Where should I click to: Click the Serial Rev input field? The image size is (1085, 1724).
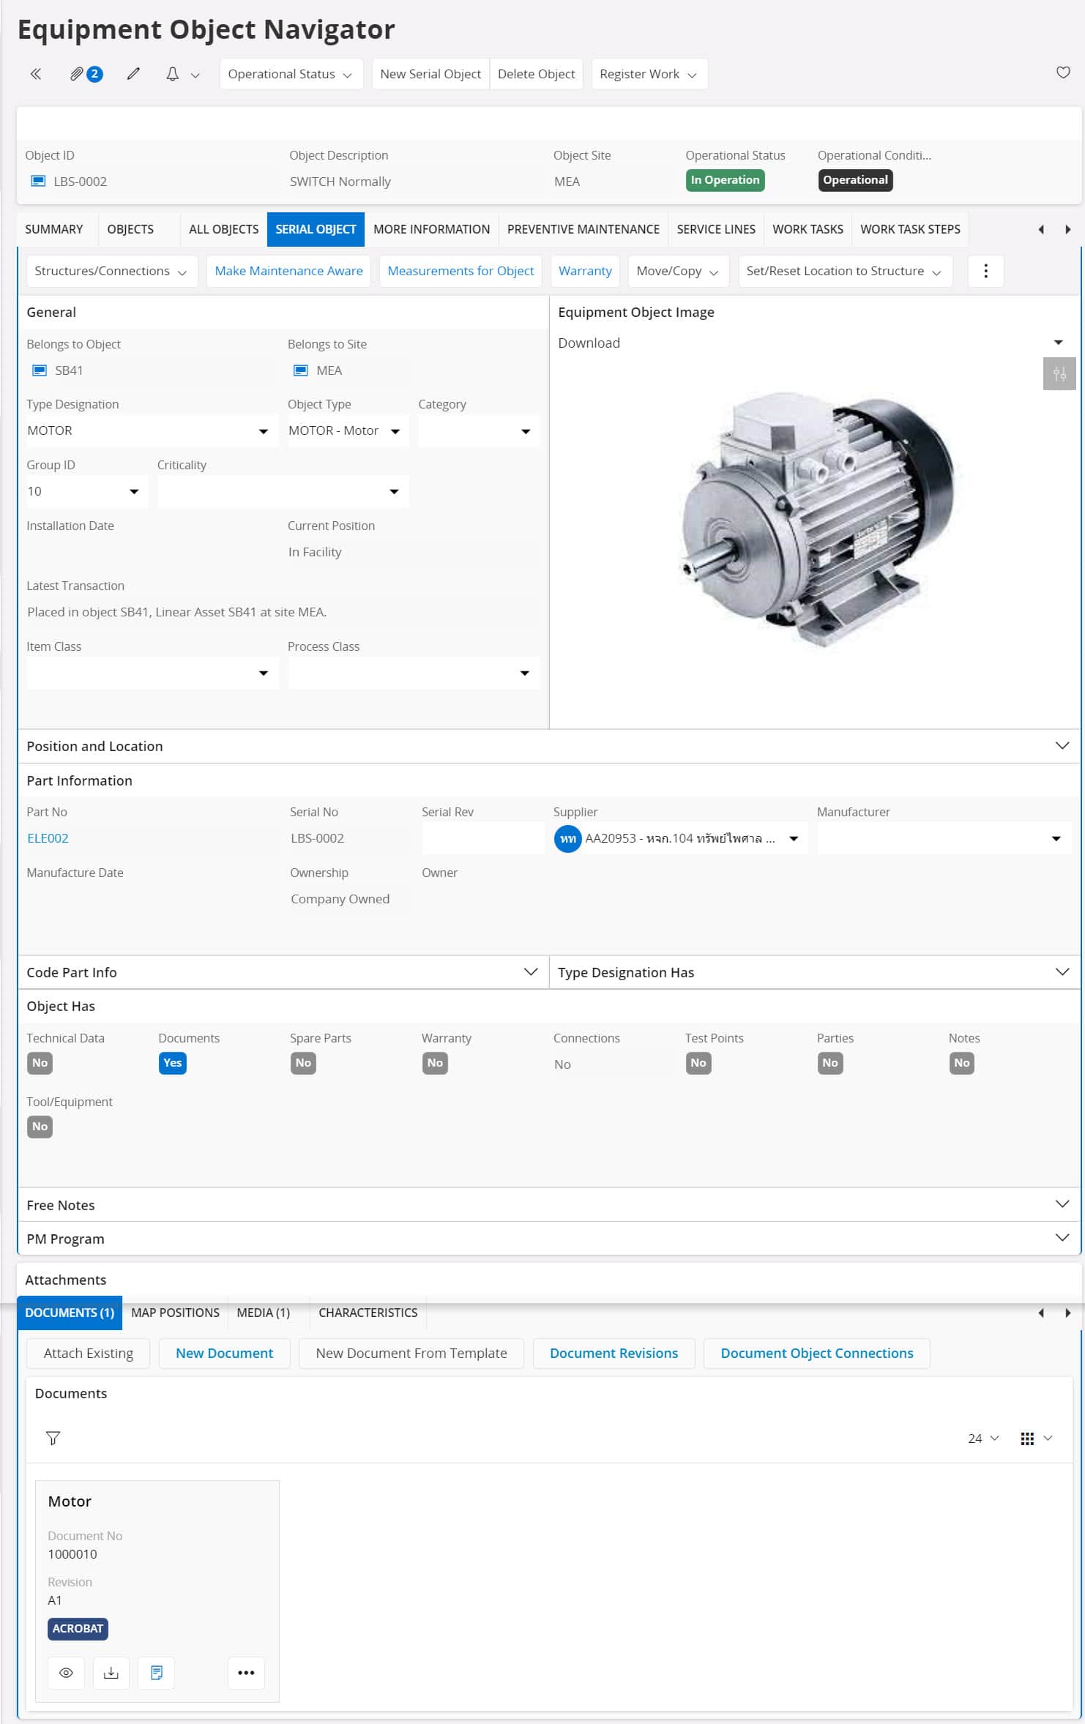pyautogui.click(x=482, y=838)
